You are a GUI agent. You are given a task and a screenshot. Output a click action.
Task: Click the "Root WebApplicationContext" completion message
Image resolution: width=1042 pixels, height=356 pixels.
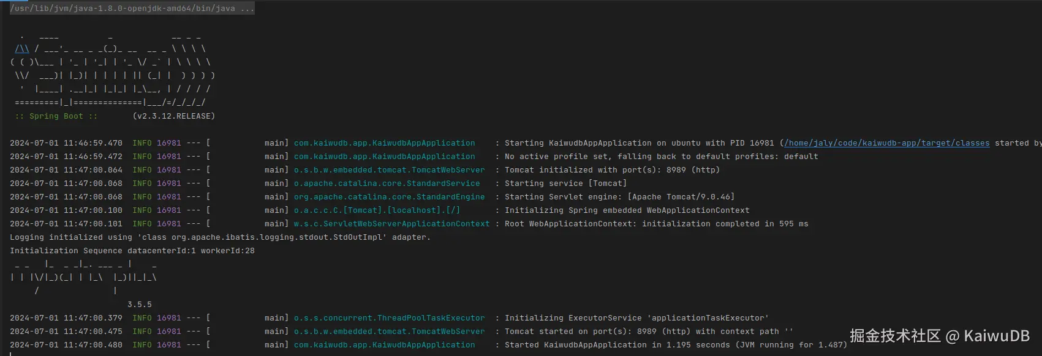(x=656, y=224)
